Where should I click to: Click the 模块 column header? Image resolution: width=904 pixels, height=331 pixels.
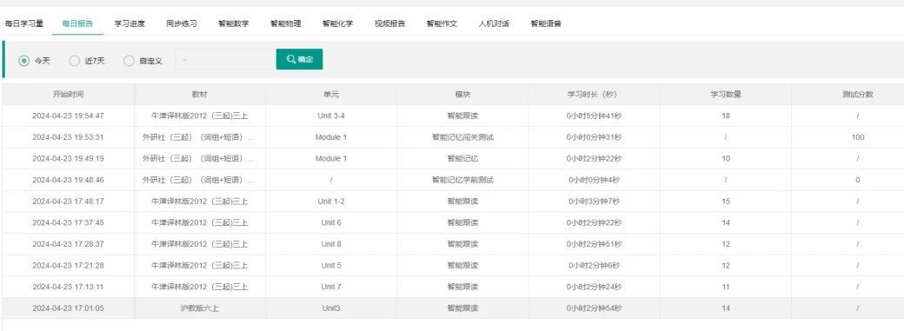coord(462,95)
